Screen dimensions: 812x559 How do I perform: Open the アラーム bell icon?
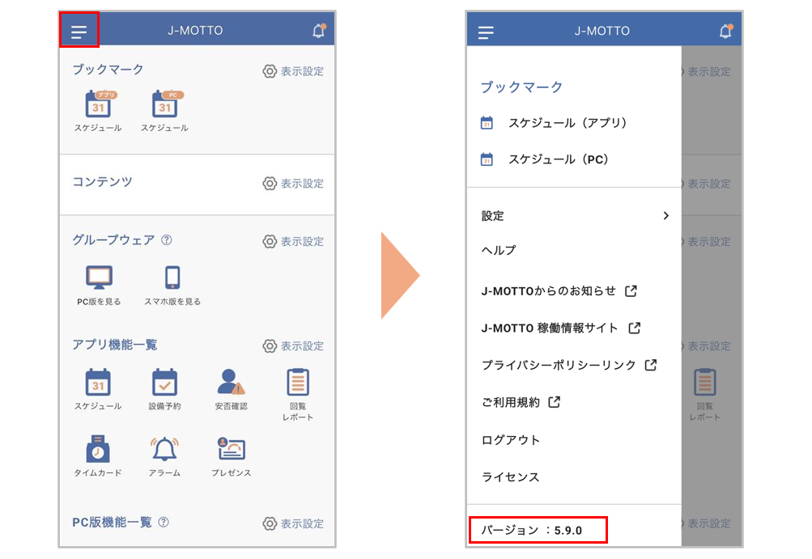(164, 449)
